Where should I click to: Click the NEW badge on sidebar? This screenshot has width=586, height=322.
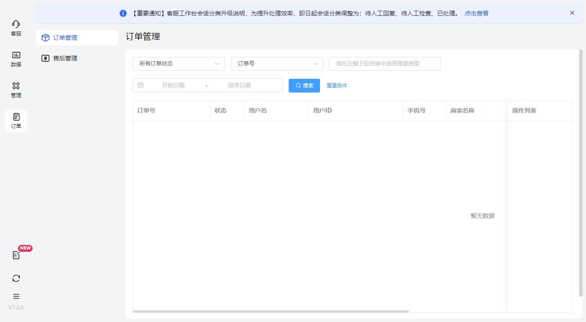click(25, 248)
